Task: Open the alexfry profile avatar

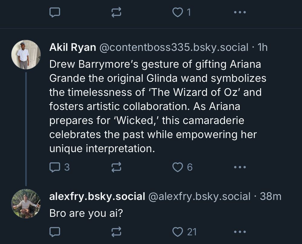Action: coord(26,203)
